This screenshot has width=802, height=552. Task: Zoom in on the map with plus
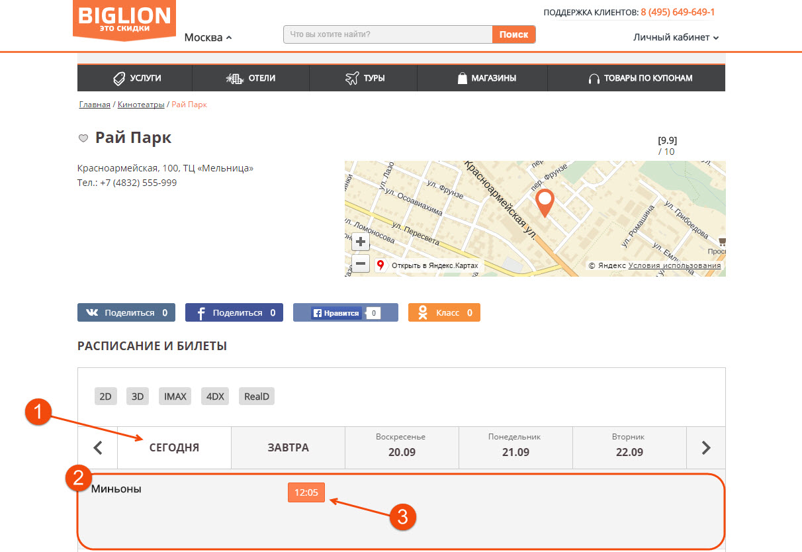[360, 242]
